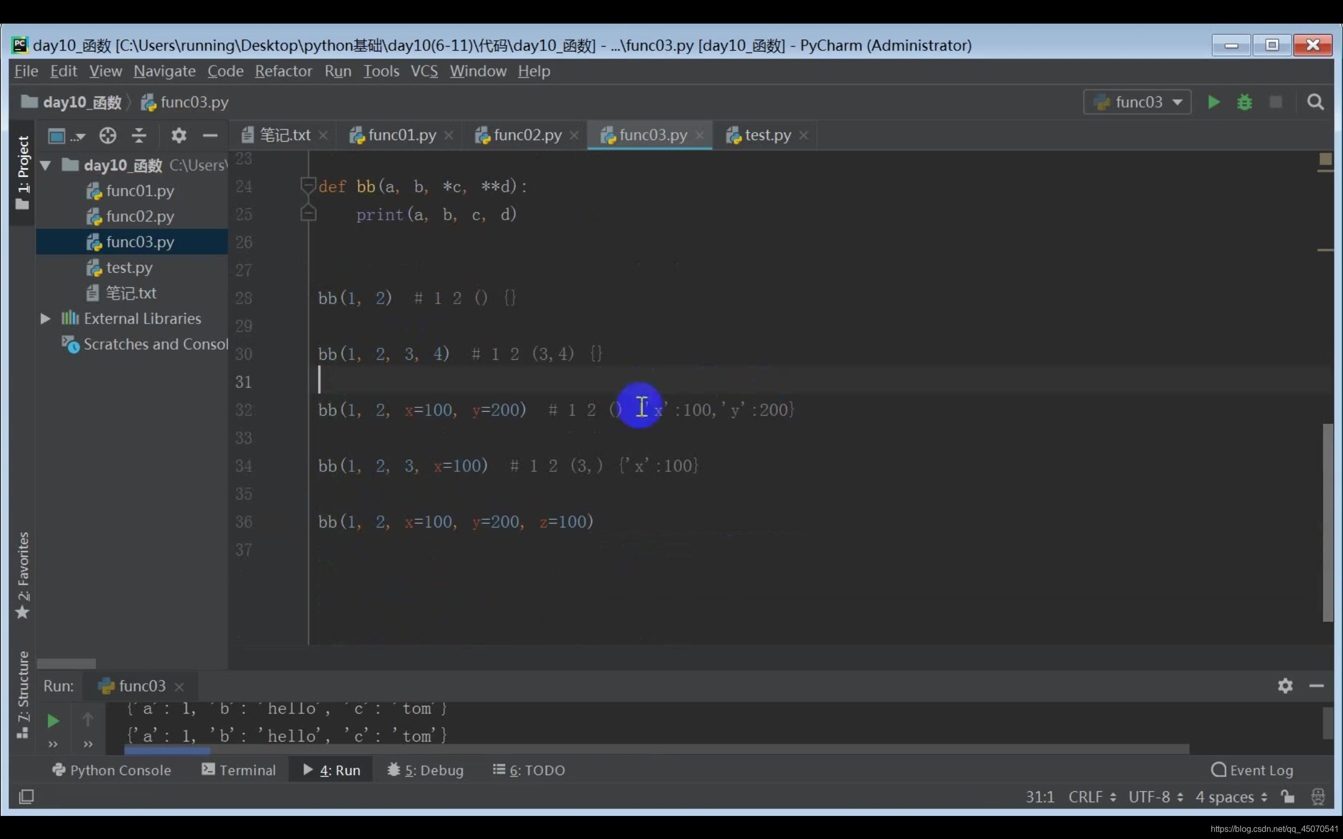Open Search Everywhere magnifier icon
Image resolution: width=1343 pixels, height=839 pixels.
[x=1315, y=102]
